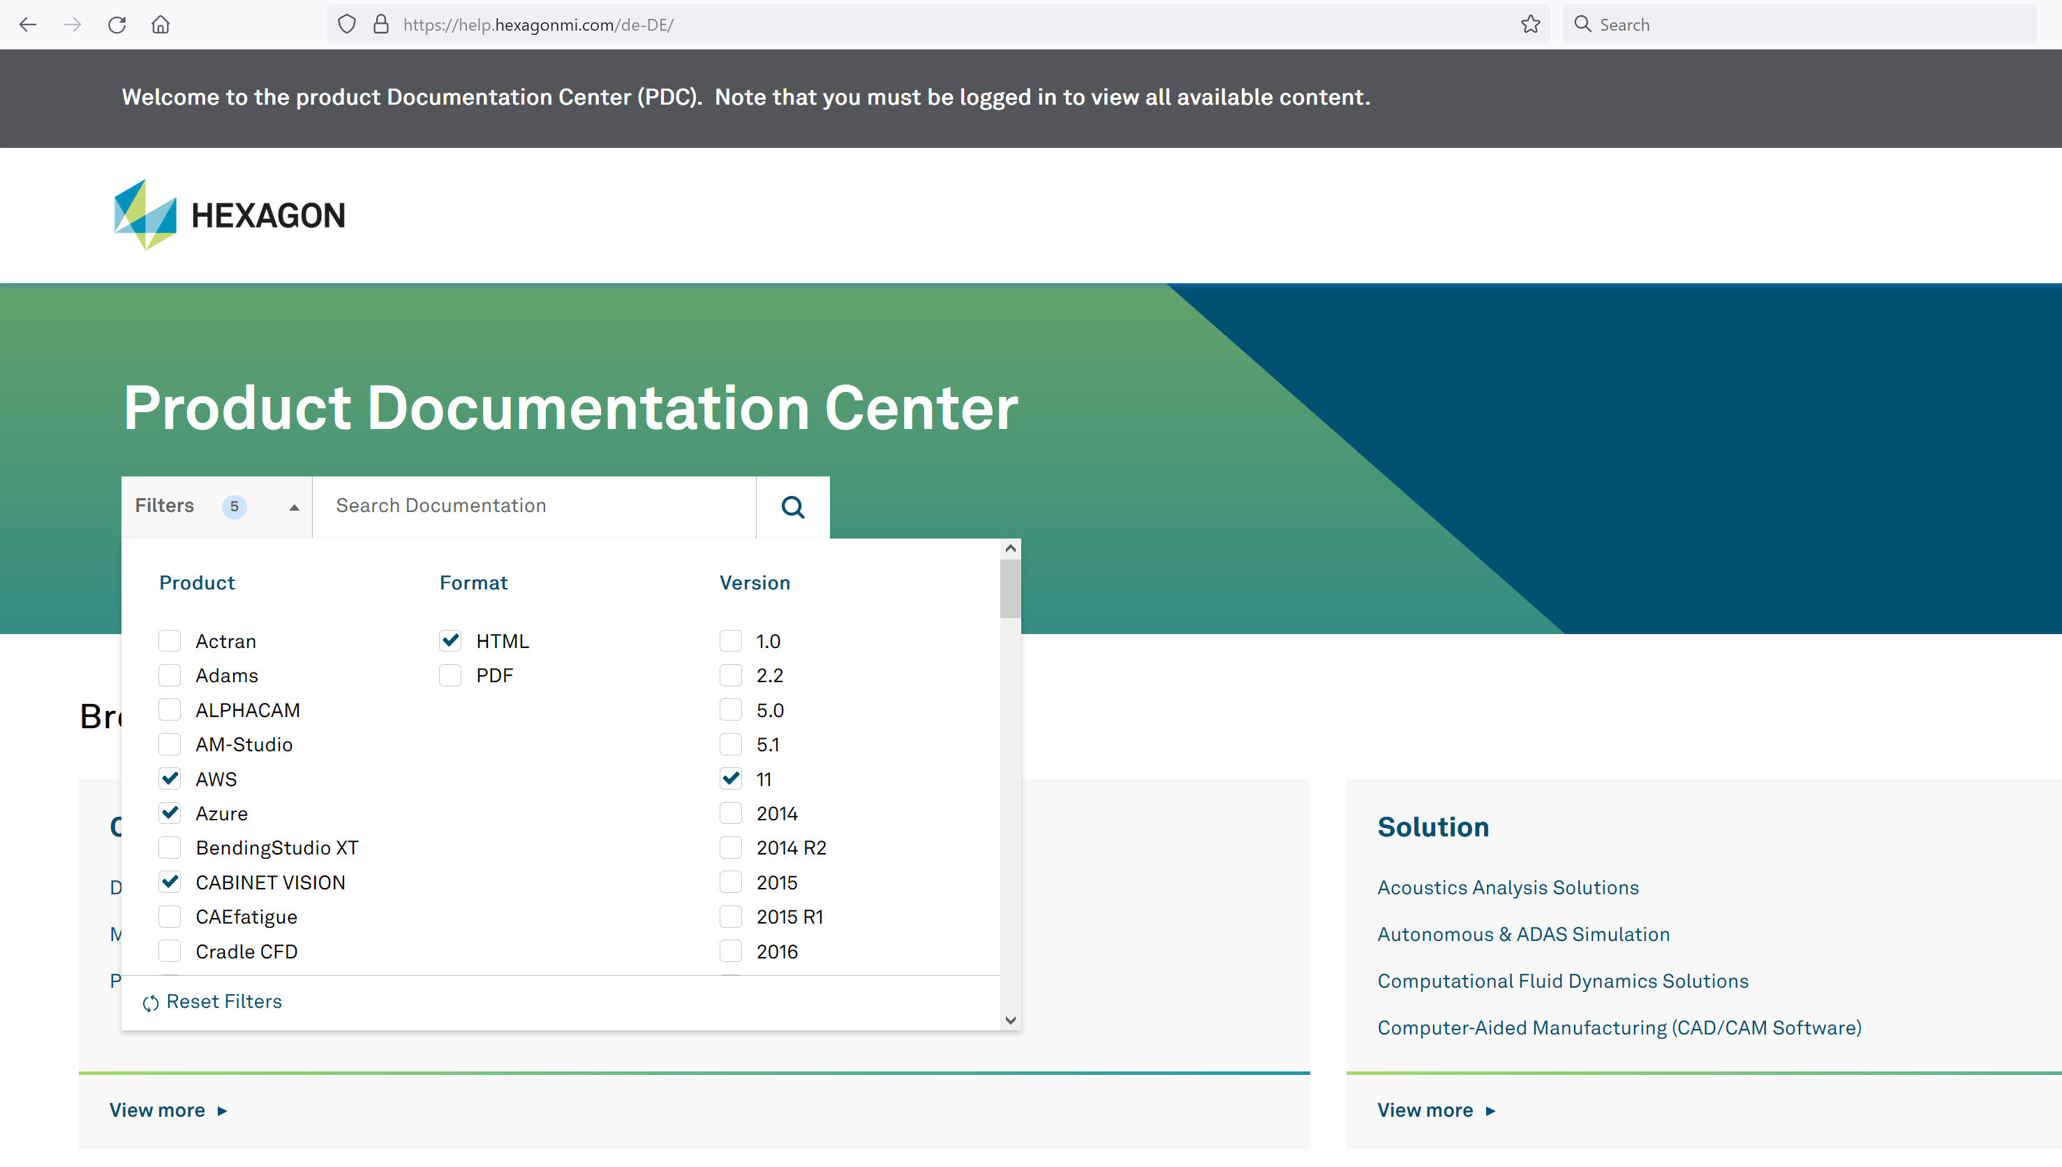
Task: Open Computational Fluid Dynamics Solutions link
Action: click(1562, 981)
